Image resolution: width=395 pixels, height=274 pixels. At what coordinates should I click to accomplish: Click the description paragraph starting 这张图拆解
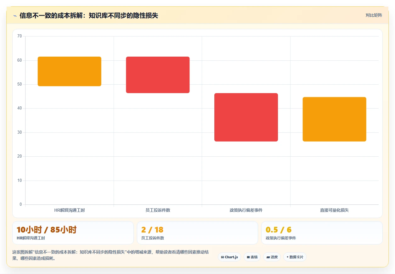point(110,255)
